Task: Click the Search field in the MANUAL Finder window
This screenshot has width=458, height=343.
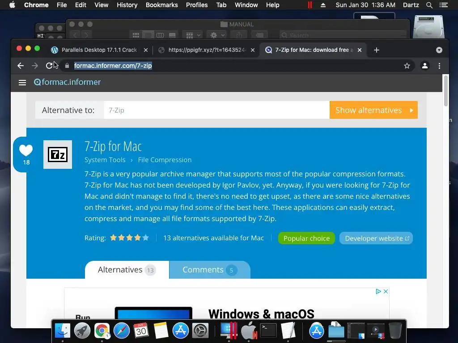Action: (x=343, y=35)
